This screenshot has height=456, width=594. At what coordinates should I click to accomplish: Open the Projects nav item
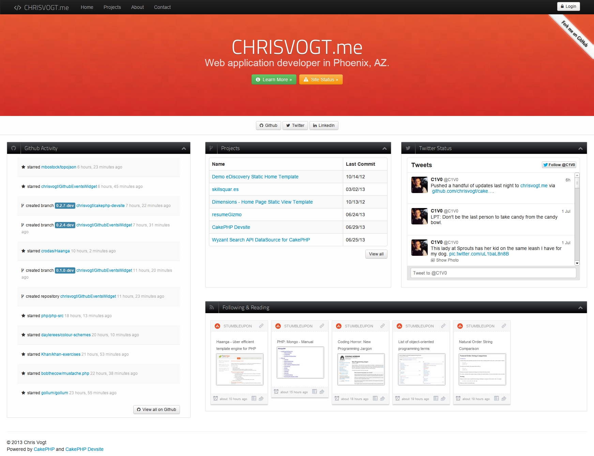pos(112,7)
